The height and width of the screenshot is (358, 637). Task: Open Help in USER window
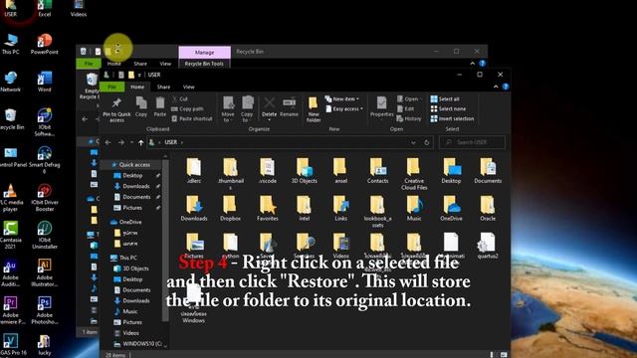pyautogui.click(x=506, y=87)
